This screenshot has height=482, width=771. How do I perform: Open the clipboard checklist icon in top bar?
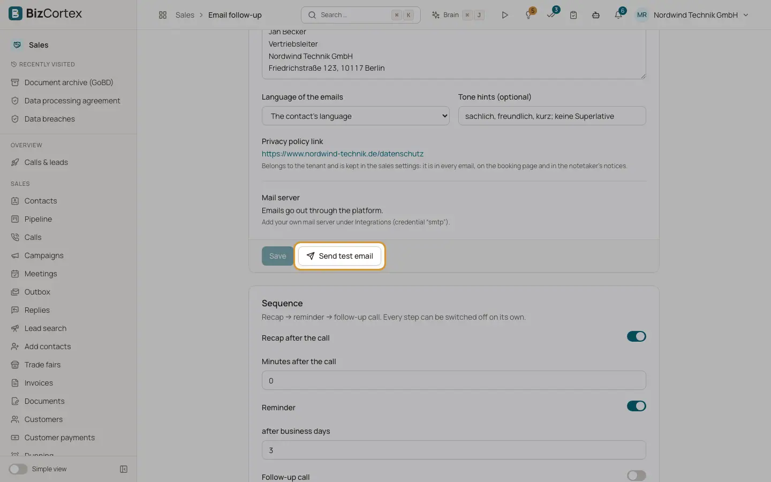pyautogui.click(x=573, y=15)
